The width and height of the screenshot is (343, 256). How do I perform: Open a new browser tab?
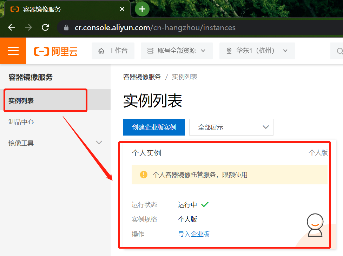point(142,9)
